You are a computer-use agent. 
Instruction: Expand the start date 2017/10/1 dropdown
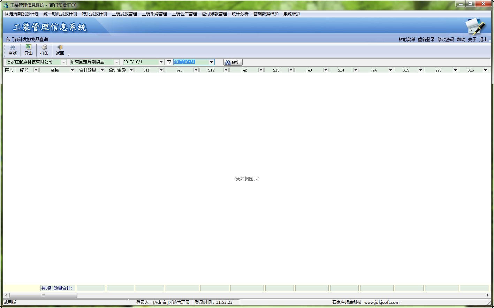click(161, 62)
